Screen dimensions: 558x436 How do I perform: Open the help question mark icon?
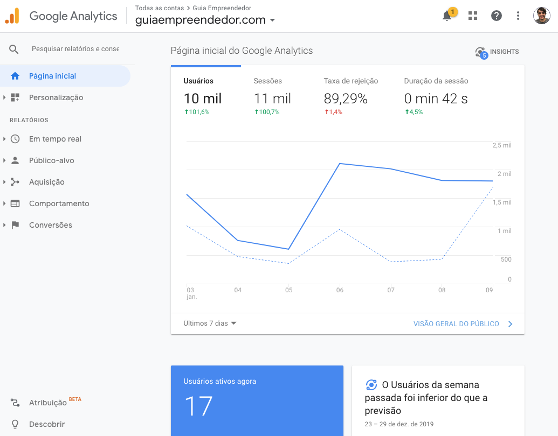(496, 16)
